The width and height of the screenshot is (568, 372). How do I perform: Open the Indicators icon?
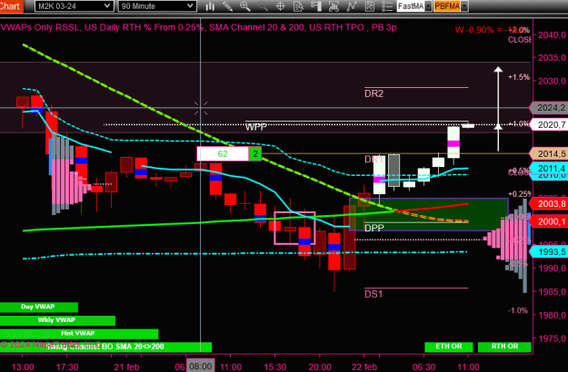click(x=352, y=6)
